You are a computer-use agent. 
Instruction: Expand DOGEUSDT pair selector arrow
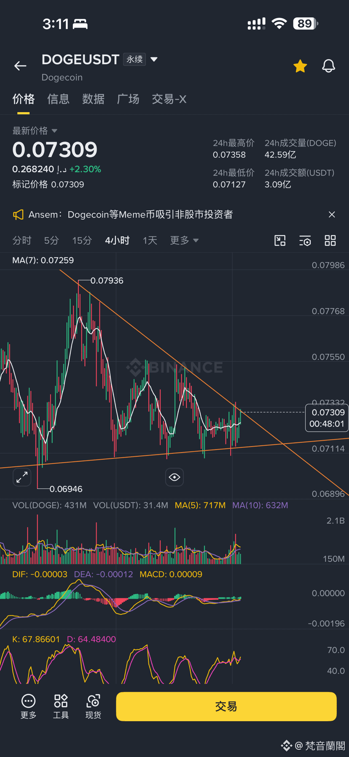(154, 59)
